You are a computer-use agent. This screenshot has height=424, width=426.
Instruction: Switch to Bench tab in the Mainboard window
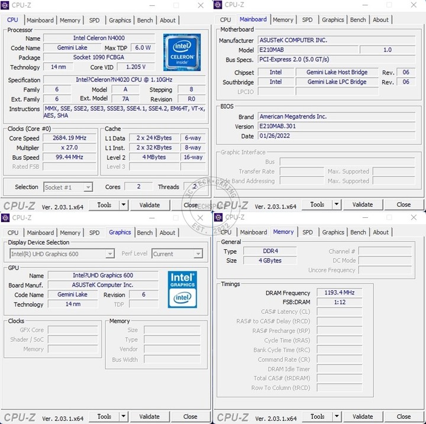tap(358, 20)
